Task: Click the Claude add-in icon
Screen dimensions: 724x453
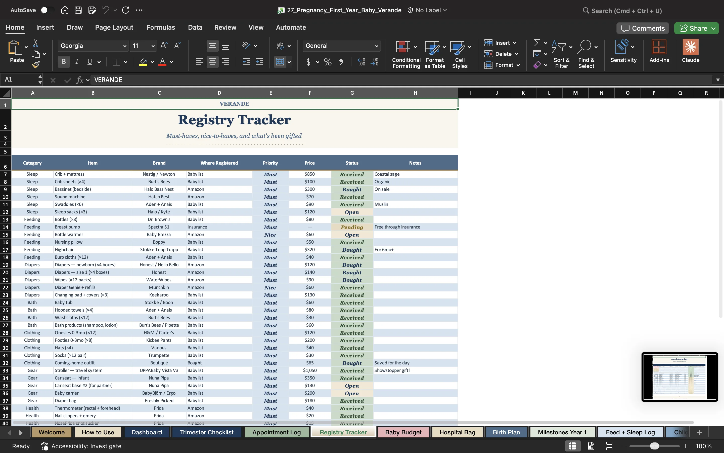Action: tap(691, 51)
